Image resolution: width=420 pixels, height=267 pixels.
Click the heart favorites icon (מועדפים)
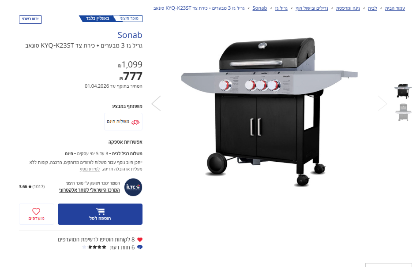36,211
